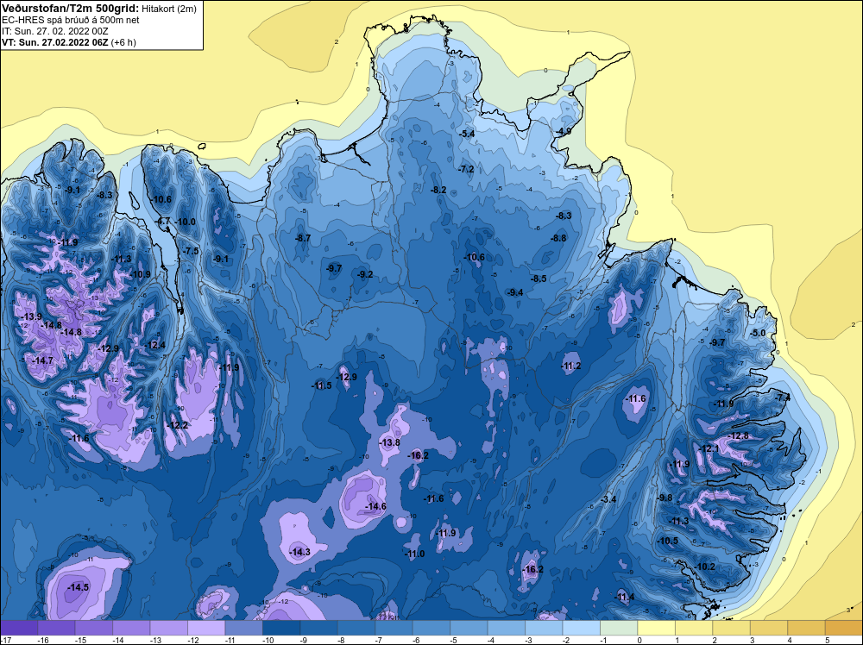Click the -14.5 temperature label
This screenshot has height=645, width=863.
[x=79, y=587]
